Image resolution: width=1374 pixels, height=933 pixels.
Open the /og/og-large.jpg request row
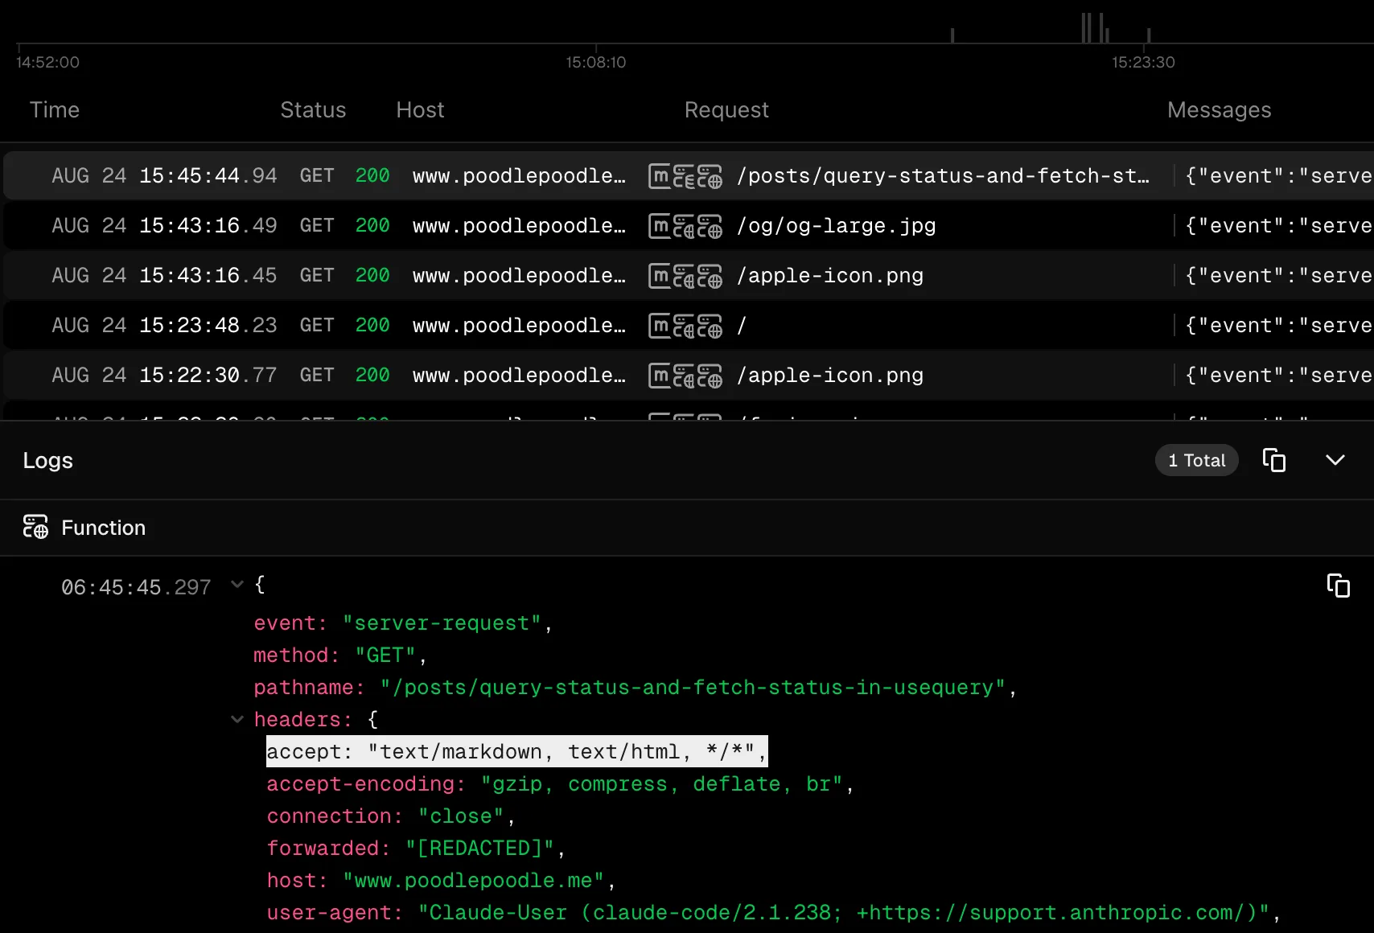click(689, 226)
